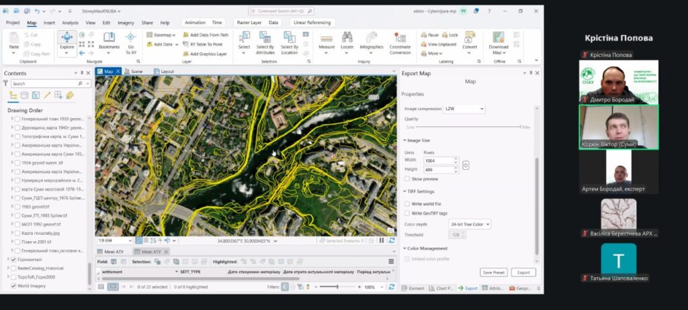Open the Color depth dropdown

[x=470, y=223]
